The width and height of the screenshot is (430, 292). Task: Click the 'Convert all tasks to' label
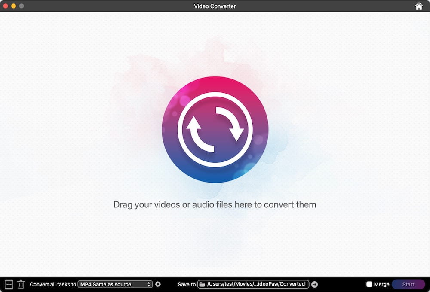click(52, 284)
